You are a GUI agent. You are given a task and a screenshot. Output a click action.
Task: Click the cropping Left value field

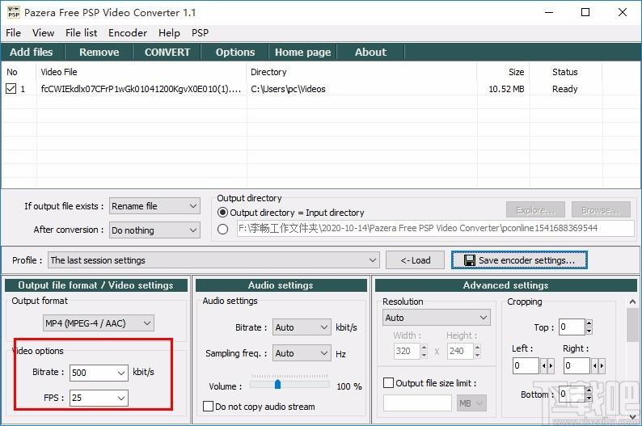click(526, 365)
